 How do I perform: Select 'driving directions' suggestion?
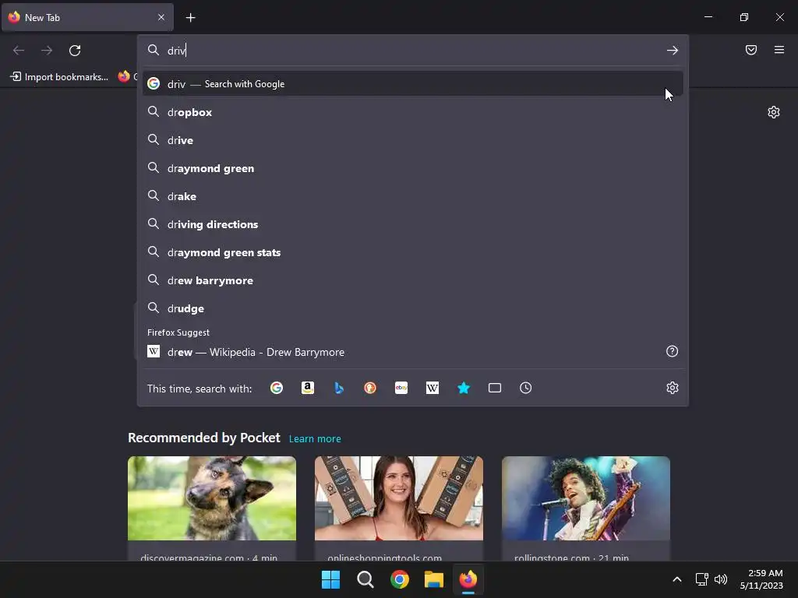[x=413, y=224]
